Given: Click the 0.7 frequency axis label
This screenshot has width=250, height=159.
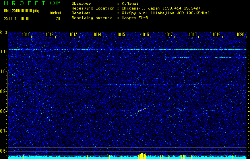Looking at the screenshot, I should pyautogui.click(x=3, y=131).
